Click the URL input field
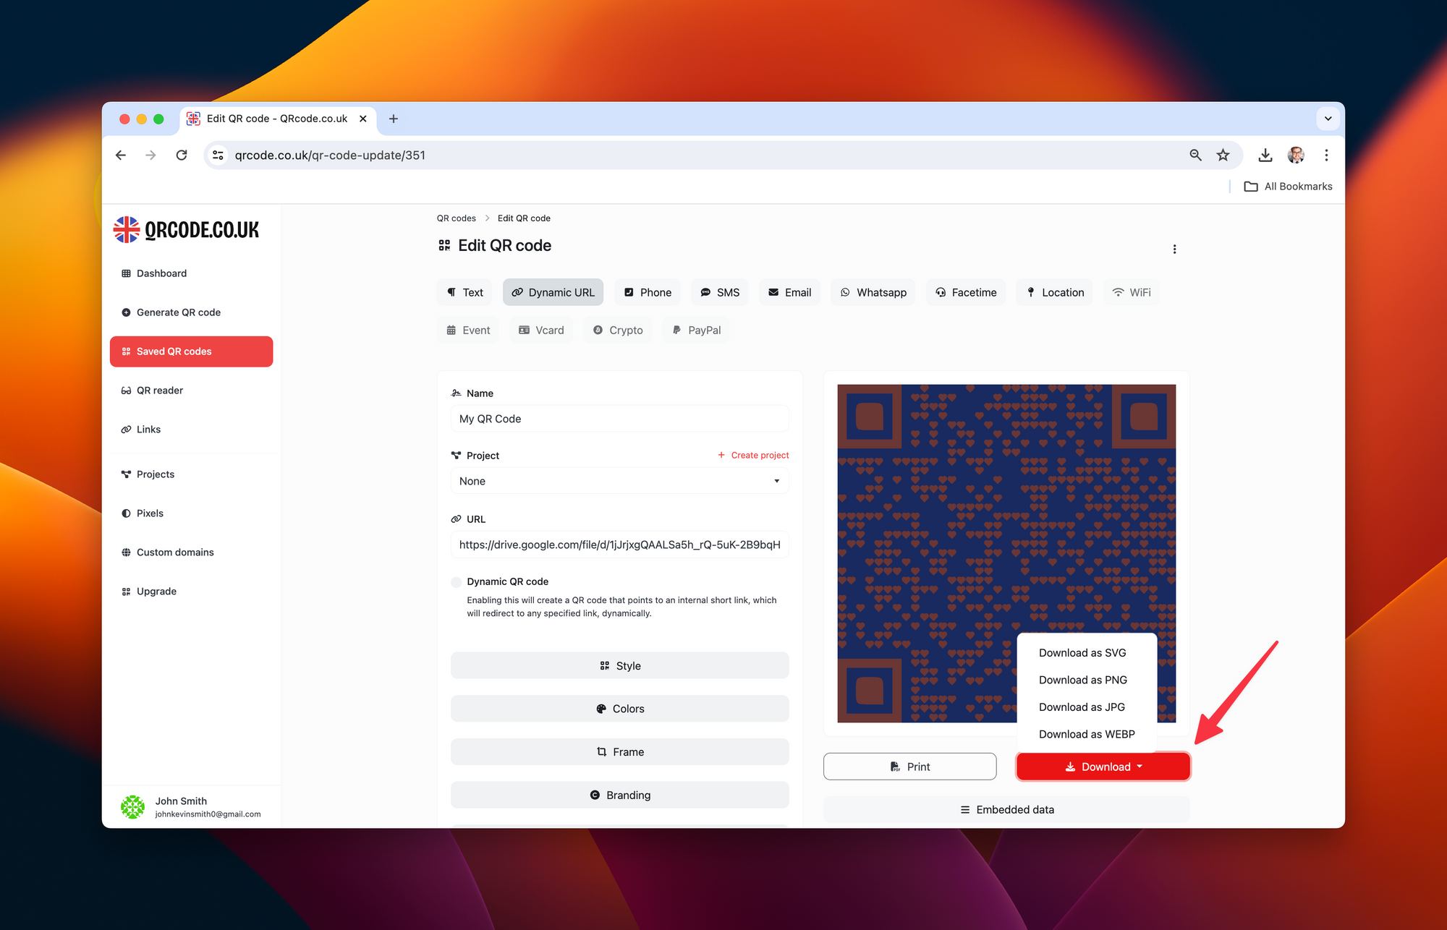The image size is (1447, 930). [620, 544]
